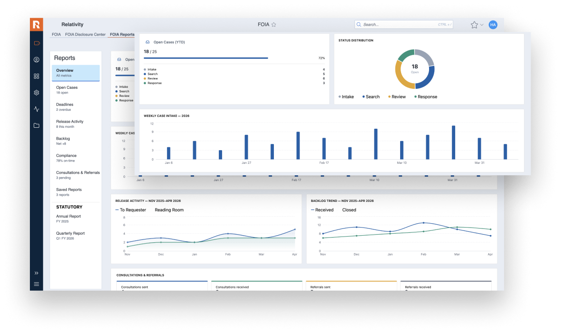Click the favorites star icon in header

[474, 25]
